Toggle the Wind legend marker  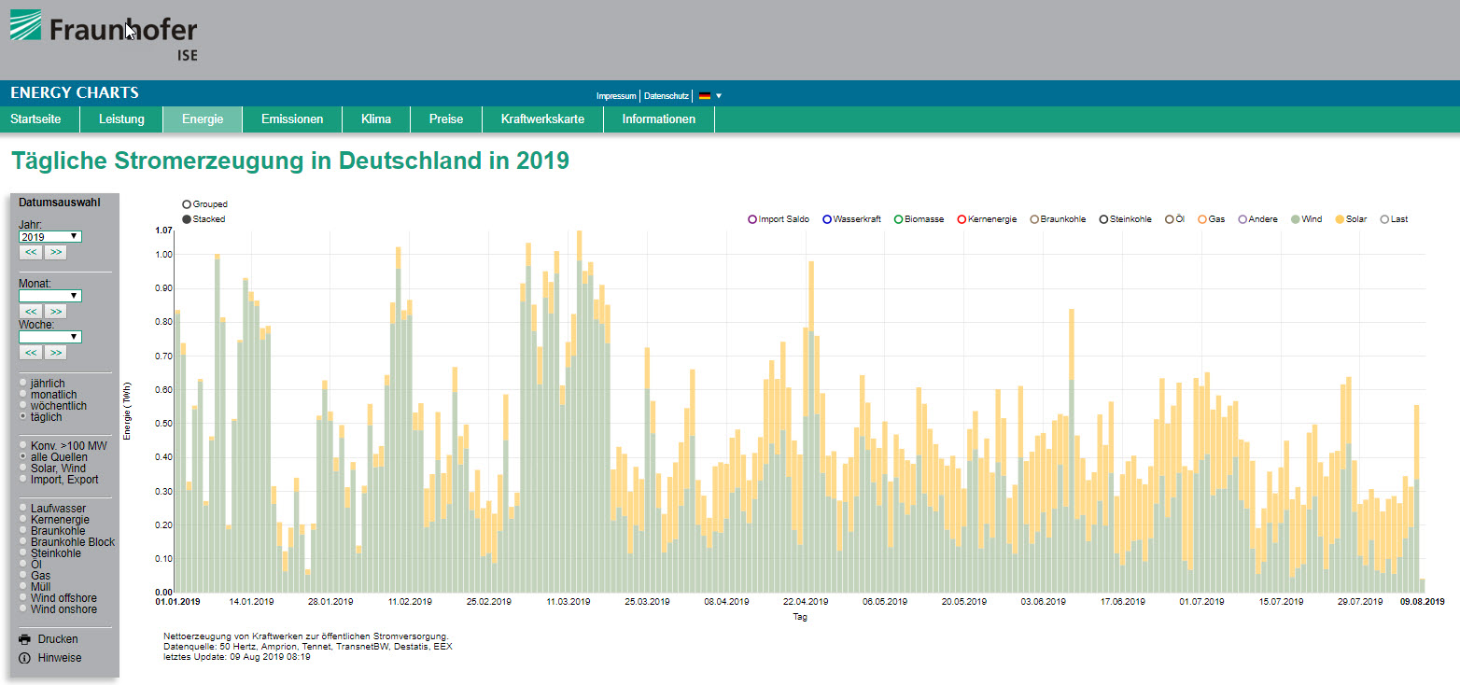pyautogui.click(x=1295, y=219)
